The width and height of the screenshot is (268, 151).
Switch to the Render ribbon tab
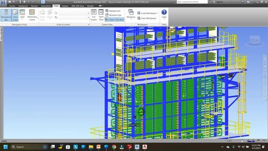pos(90,6)
